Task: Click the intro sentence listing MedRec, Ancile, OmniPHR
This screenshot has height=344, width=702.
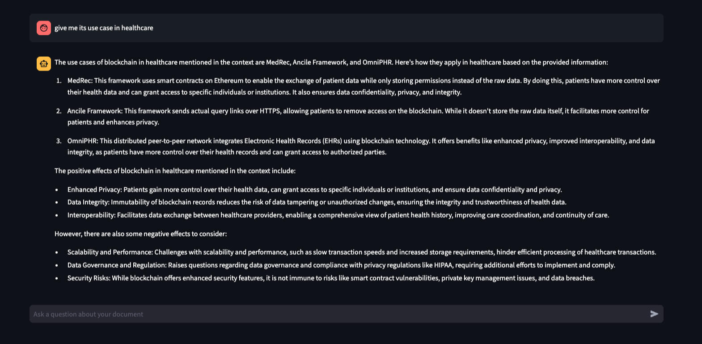Action: 331,62
